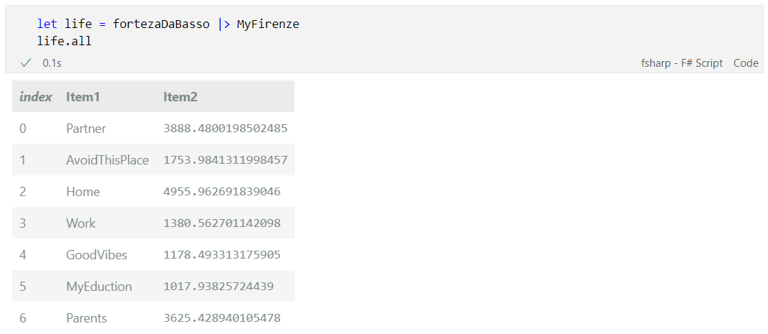The height and width of the screenshot is (334, 768).
Task: Click the Home row value 4955.962691839046
Action: click(222, 192)
